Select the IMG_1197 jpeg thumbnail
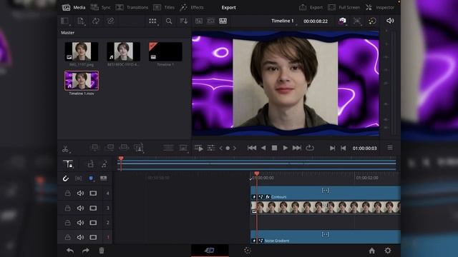Image resolution: width=458 pixels, height=257 pixels. 82,51
